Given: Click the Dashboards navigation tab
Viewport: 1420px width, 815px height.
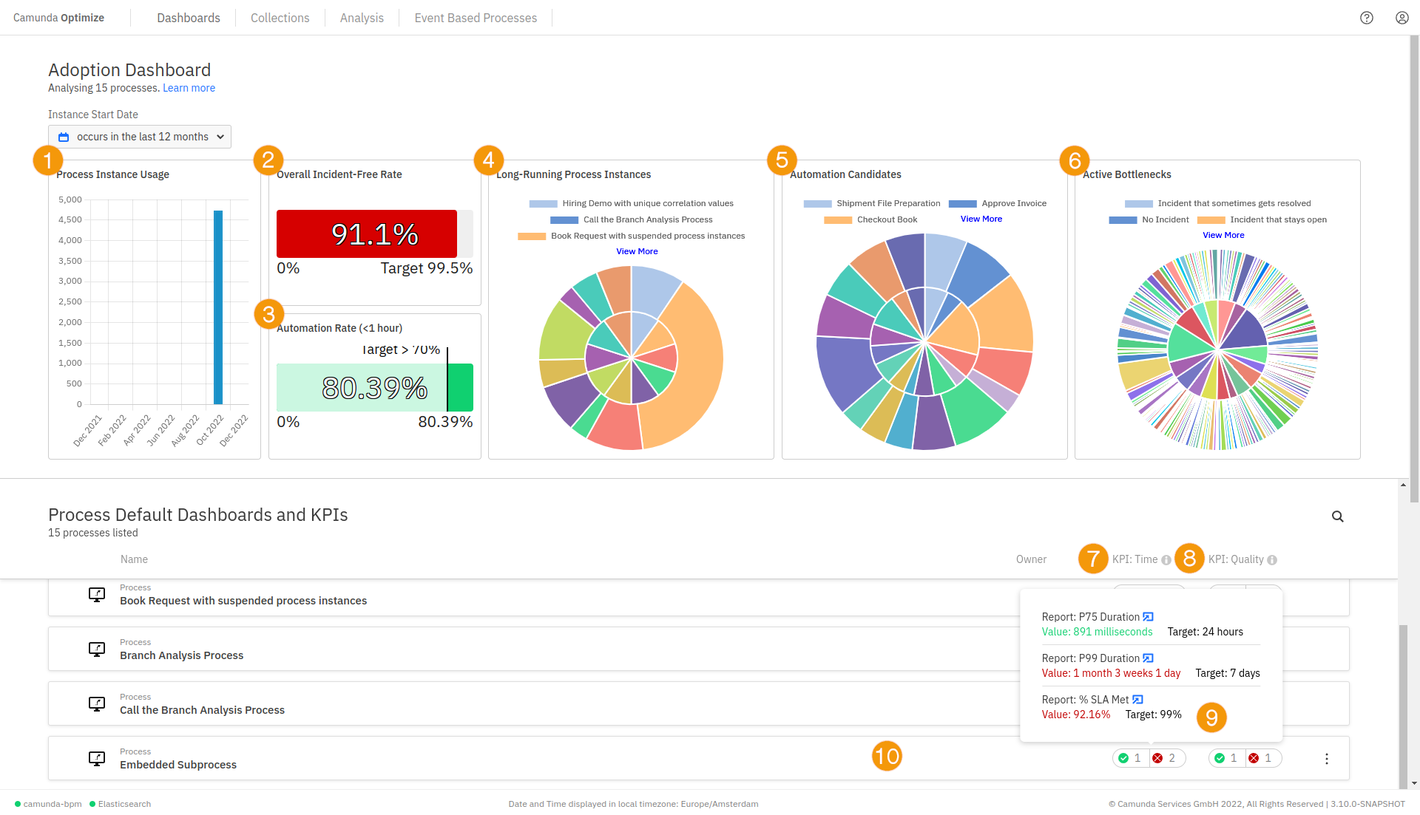Looking at the screenshot, I should coord(189,18).
